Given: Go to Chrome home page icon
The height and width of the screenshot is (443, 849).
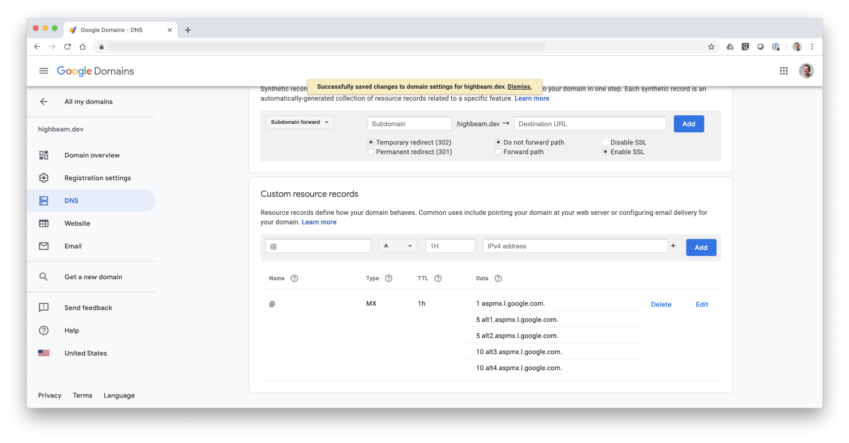Looking at the screenshot, I should pyautogui.click(x=82, y=47).
